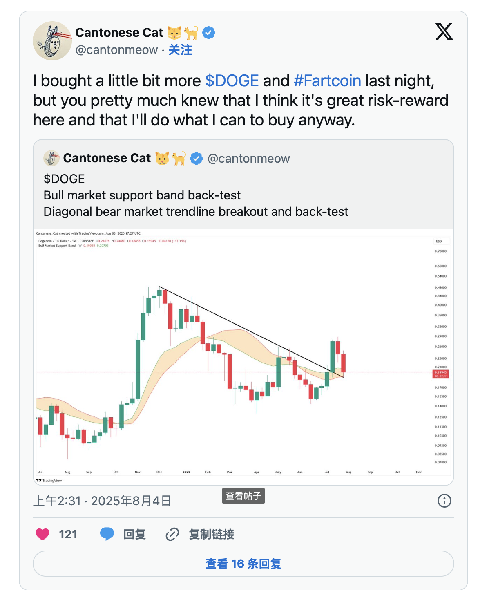
Task: Click the 关注 follow link
Action: [x=180, y=50]
